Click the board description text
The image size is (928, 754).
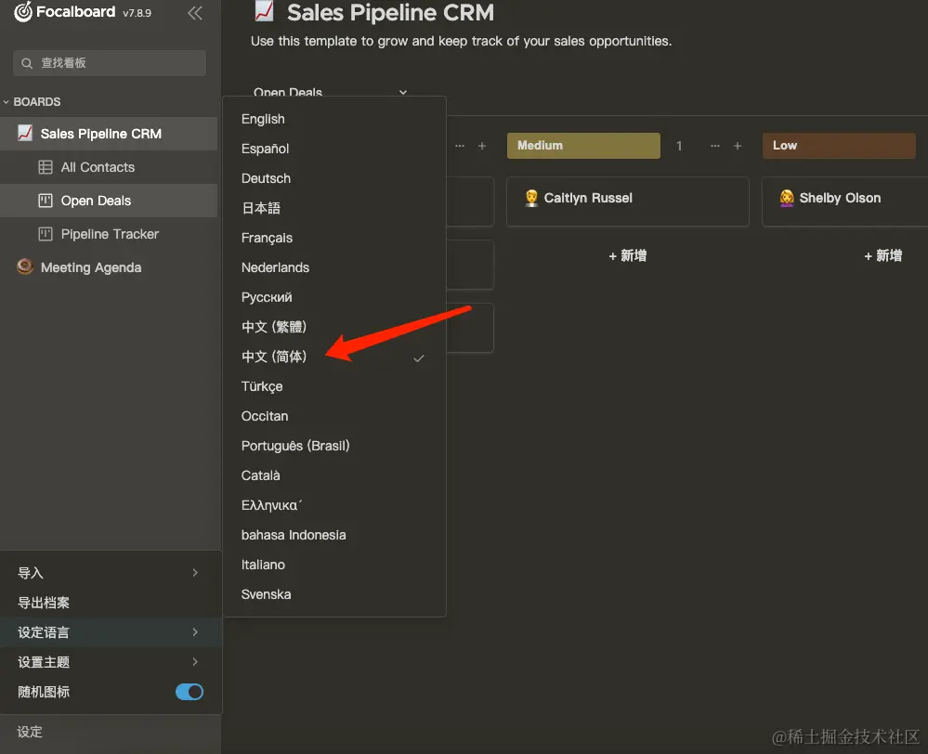click(461, 41)
